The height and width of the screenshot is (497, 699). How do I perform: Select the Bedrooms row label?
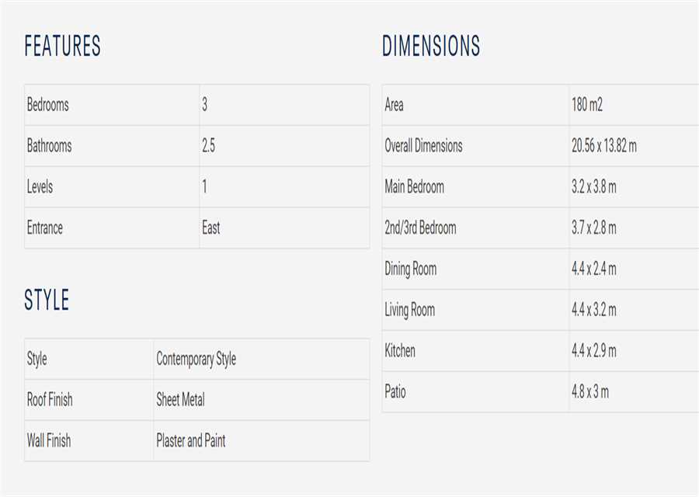(x=48, y=105)
